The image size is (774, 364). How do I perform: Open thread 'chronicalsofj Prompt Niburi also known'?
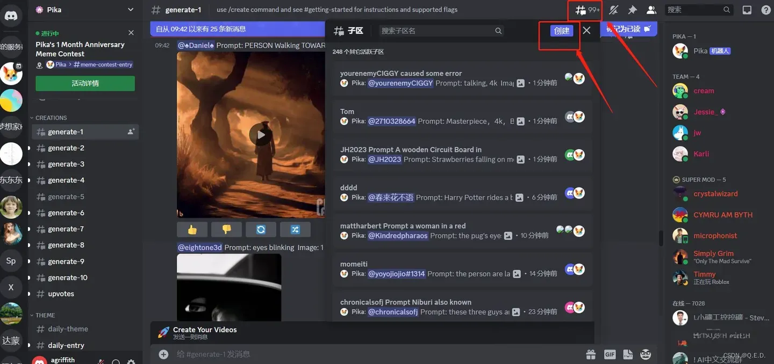(x=462, y=307)
